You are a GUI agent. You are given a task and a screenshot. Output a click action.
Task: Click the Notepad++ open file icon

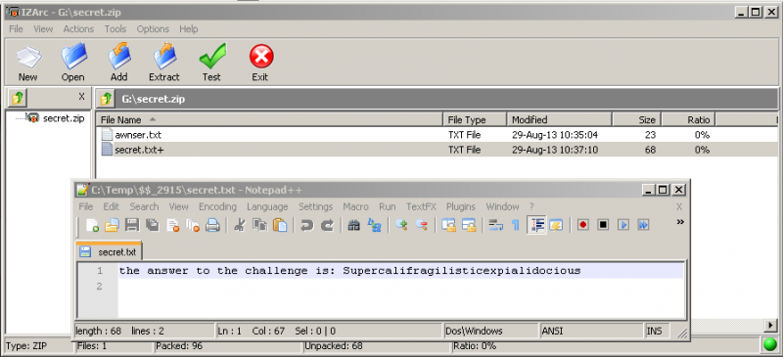111,225
